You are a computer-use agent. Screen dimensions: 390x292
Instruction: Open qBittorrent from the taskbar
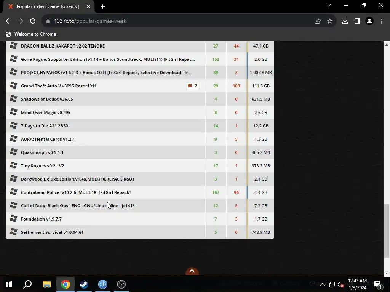tap(103, 284)
